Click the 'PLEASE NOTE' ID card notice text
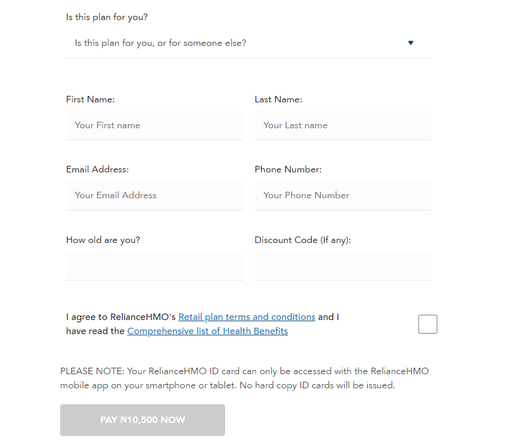Image resolution: width=531 pixels, height=443 pixels. coord(245,378)
